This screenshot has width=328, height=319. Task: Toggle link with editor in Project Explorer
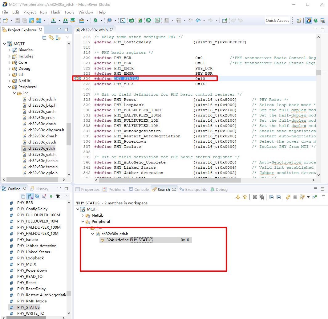(51, 37)
